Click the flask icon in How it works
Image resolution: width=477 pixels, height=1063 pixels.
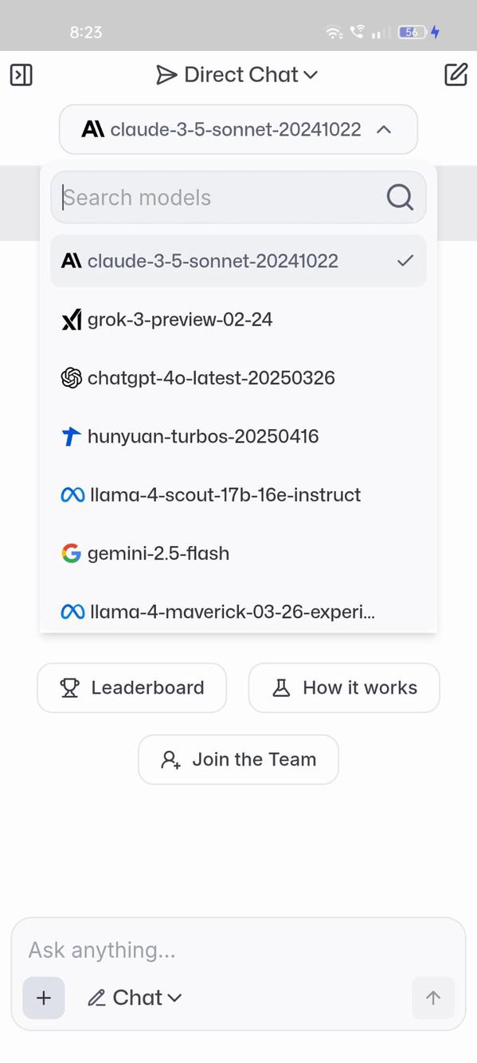tap(281, 687)
